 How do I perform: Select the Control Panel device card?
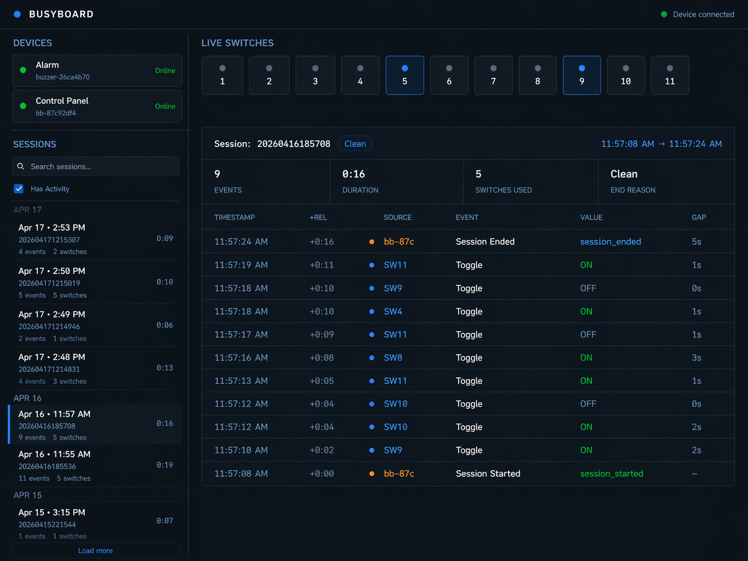[97, 106]
